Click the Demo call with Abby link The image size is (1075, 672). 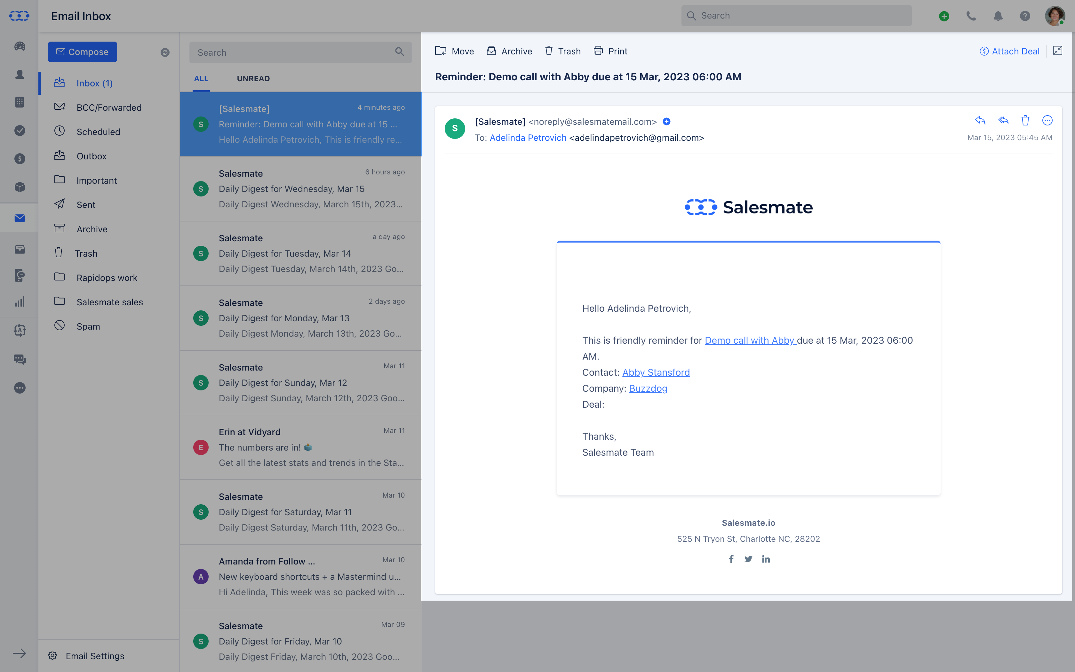tap(750, 340)
